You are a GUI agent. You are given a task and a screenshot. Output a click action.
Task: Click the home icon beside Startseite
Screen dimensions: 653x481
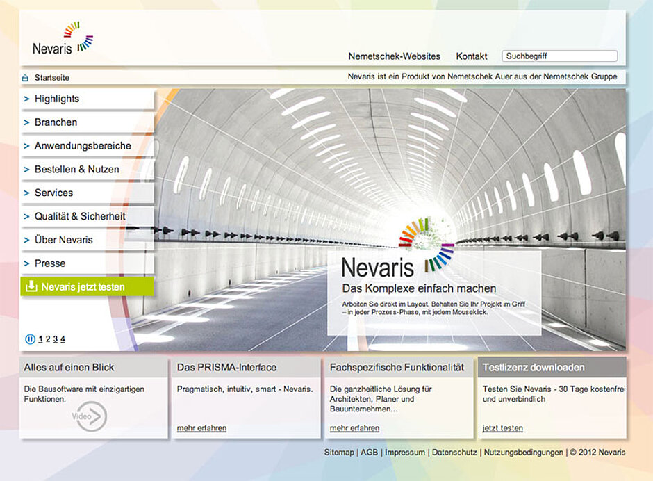pyautogui.click(x=25, y=78)
